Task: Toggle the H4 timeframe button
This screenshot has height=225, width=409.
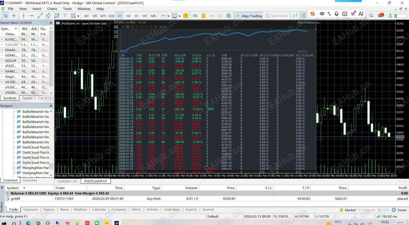Action: click(128, 16)
